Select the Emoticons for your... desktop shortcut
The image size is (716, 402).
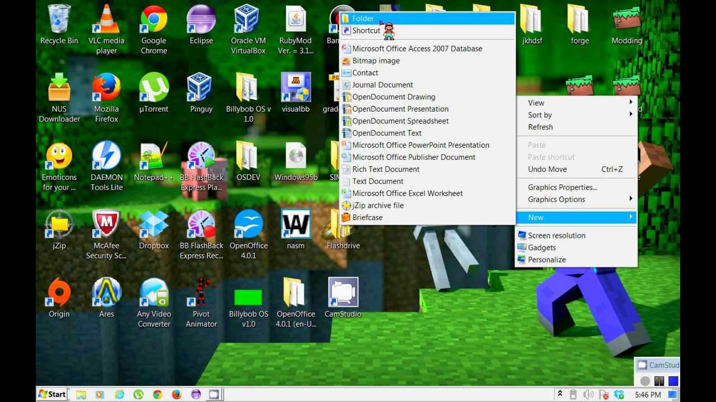(59, 167)
